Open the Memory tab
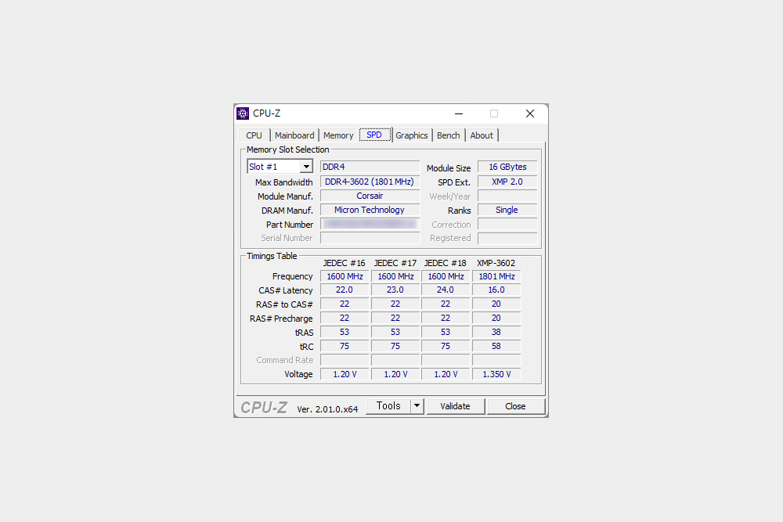The image size is (783, 522). [338, 135]
